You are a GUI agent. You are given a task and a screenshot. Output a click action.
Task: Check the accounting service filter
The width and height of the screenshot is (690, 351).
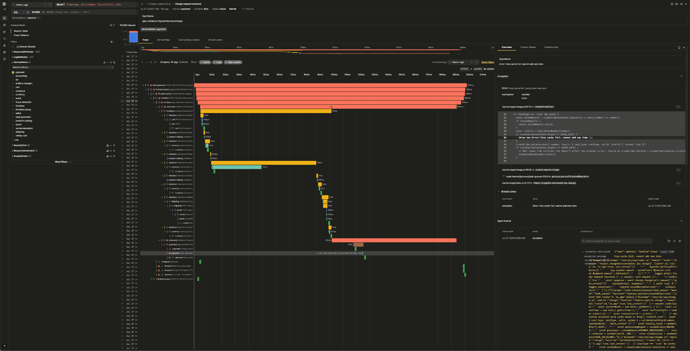tap(13, 76)
